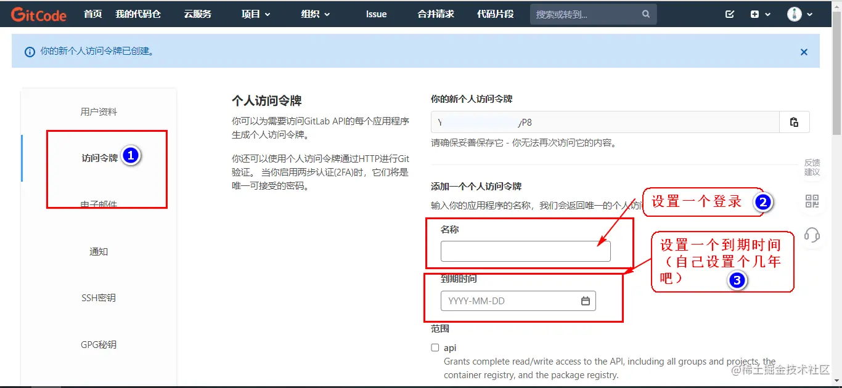Enable the api scope checkbox
This screenshot has height=388, width=842.
[x=435, y=347]
